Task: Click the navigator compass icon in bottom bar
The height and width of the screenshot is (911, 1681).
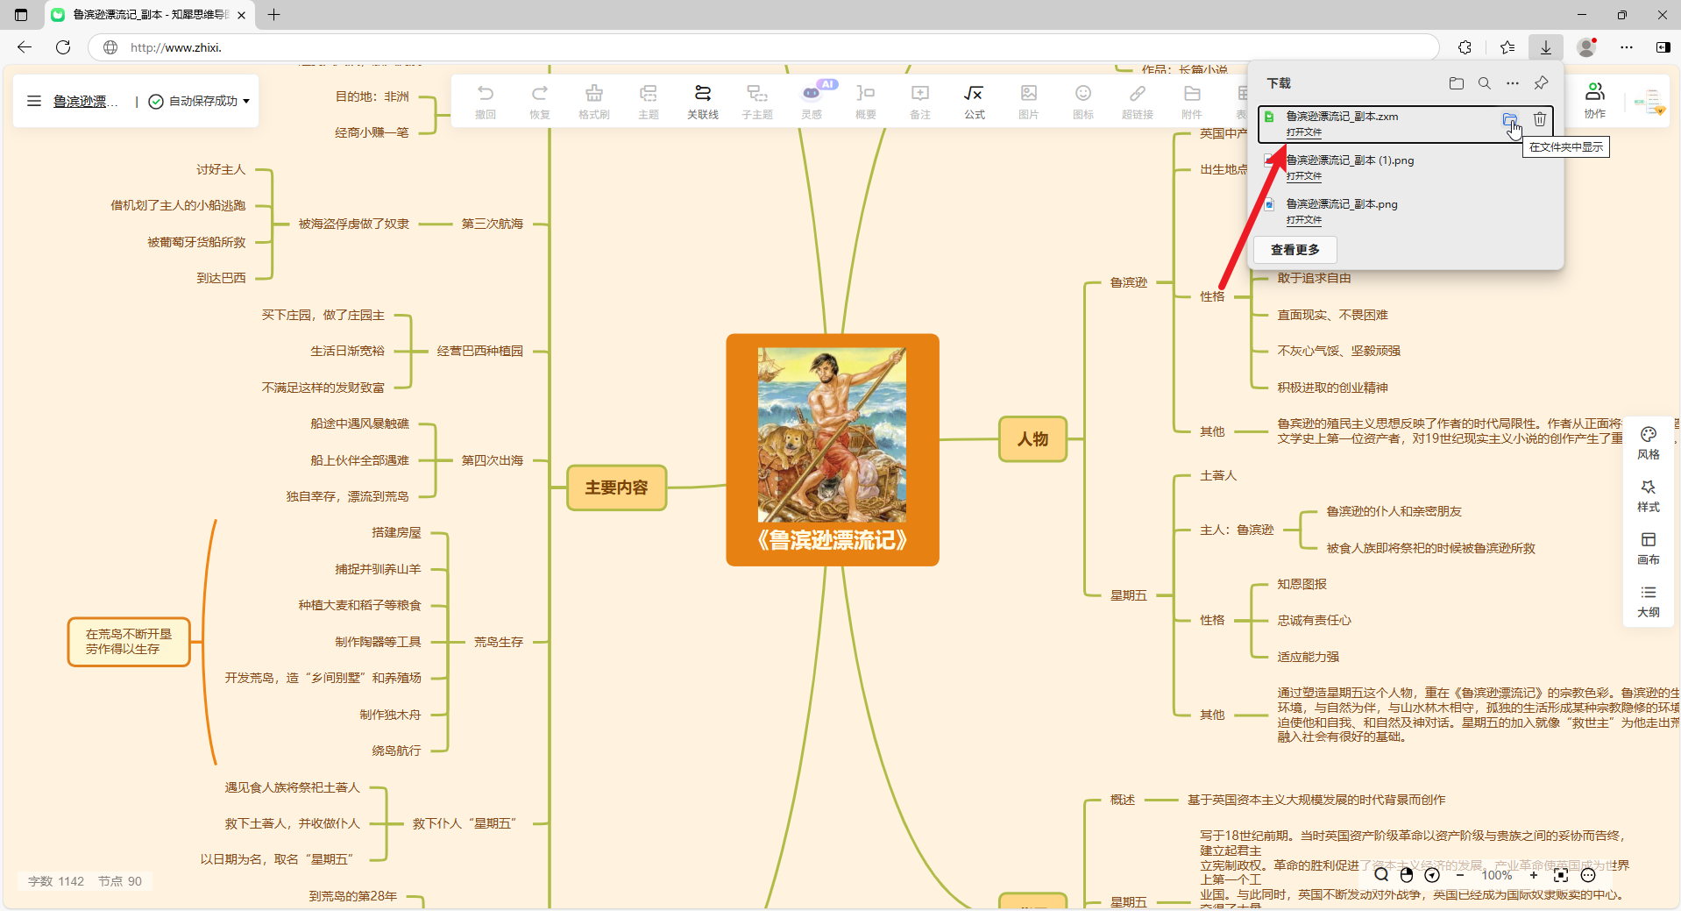Action: tap(1432, 874)
